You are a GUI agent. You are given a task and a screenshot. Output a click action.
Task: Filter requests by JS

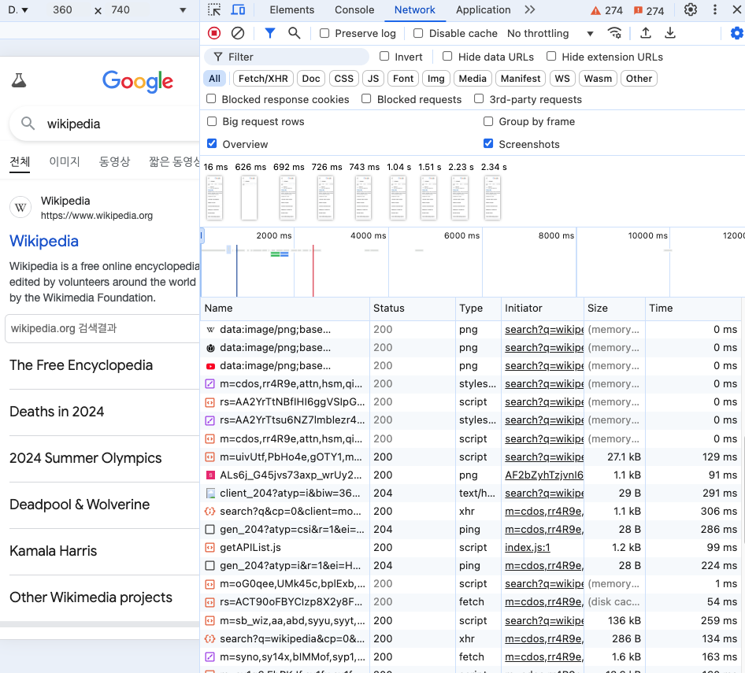[x=373, y=79]
